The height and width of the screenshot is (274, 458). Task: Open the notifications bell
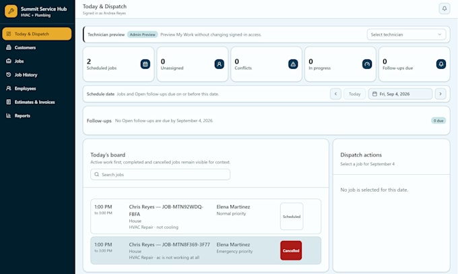pos(445,9)
